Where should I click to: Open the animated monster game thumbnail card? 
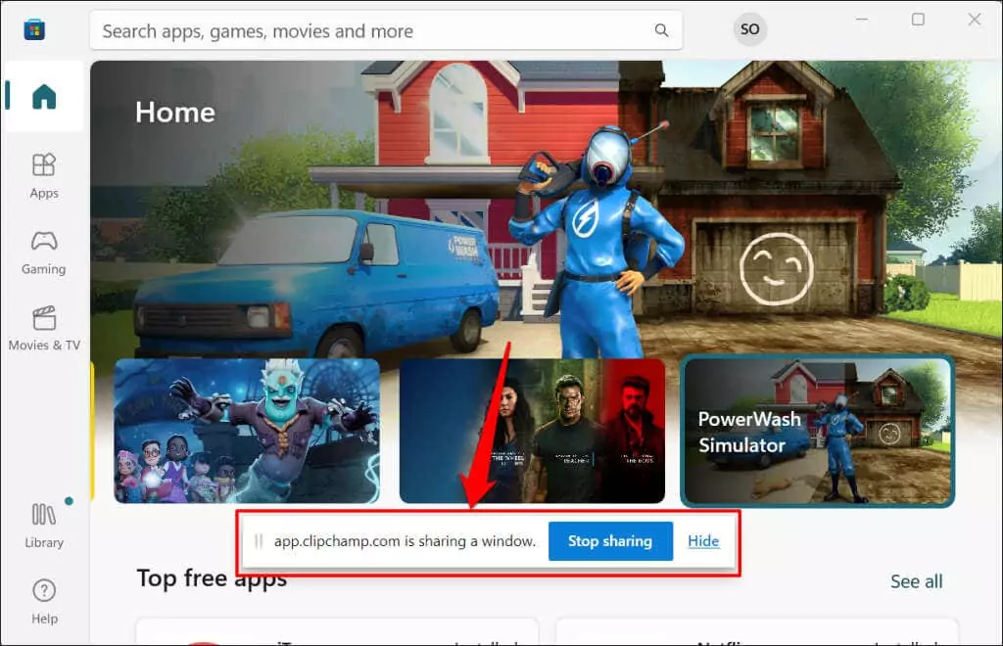click(x=247, y=431)
